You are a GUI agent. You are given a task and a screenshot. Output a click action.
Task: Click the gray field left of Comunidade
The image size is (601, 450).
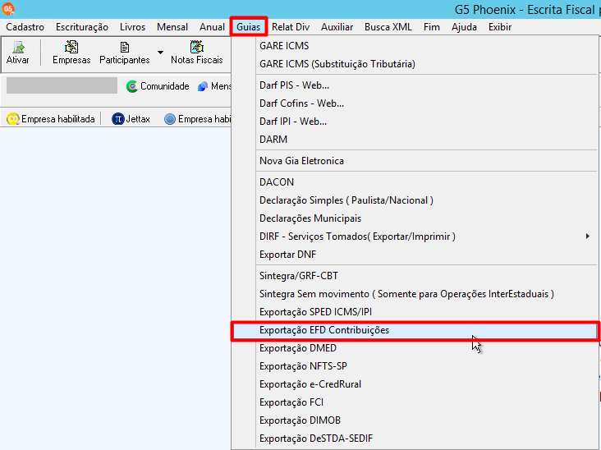(x=62, y=85)
